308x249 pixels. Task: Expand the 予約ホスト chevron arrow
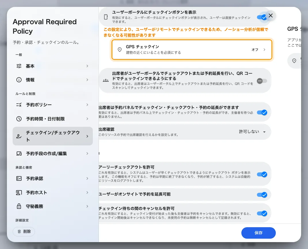(x=87, y=192)
